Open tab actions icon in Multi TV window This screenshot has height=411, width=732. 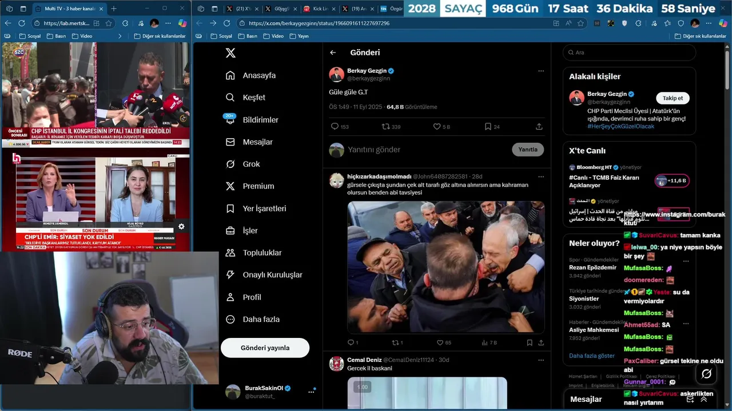[x=23, y=9]
